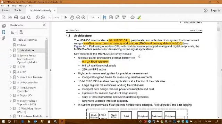222x124 pixels.
Task: Open Microsoft Edge from taskbar
Action: tap(22, 121)
